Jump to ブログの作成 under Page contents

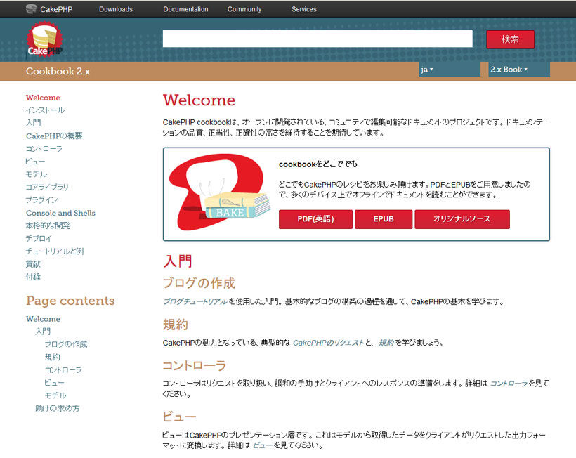[x=66, y=344]
